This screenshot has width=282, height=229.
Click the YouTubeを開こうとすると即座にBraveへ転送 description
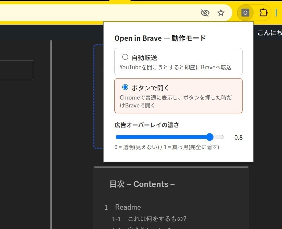tap(176, 67)
